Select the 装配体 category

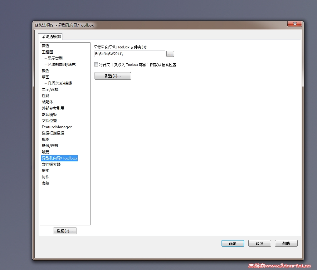47,102
